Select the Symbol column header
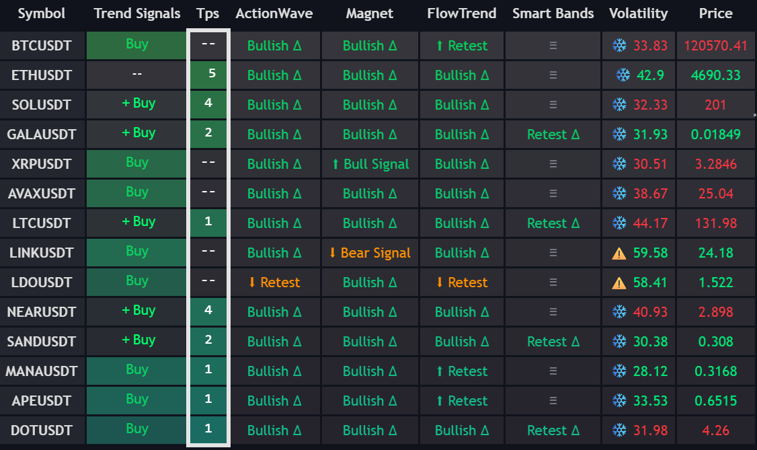757x450 pixels. tap(42, 13)
